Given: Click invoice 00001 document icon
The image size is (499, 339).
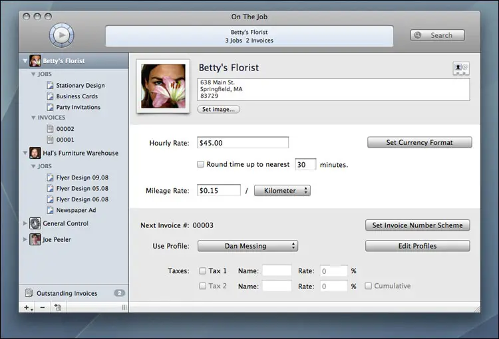Looking at the screenshot, I should tap(50, 140).
